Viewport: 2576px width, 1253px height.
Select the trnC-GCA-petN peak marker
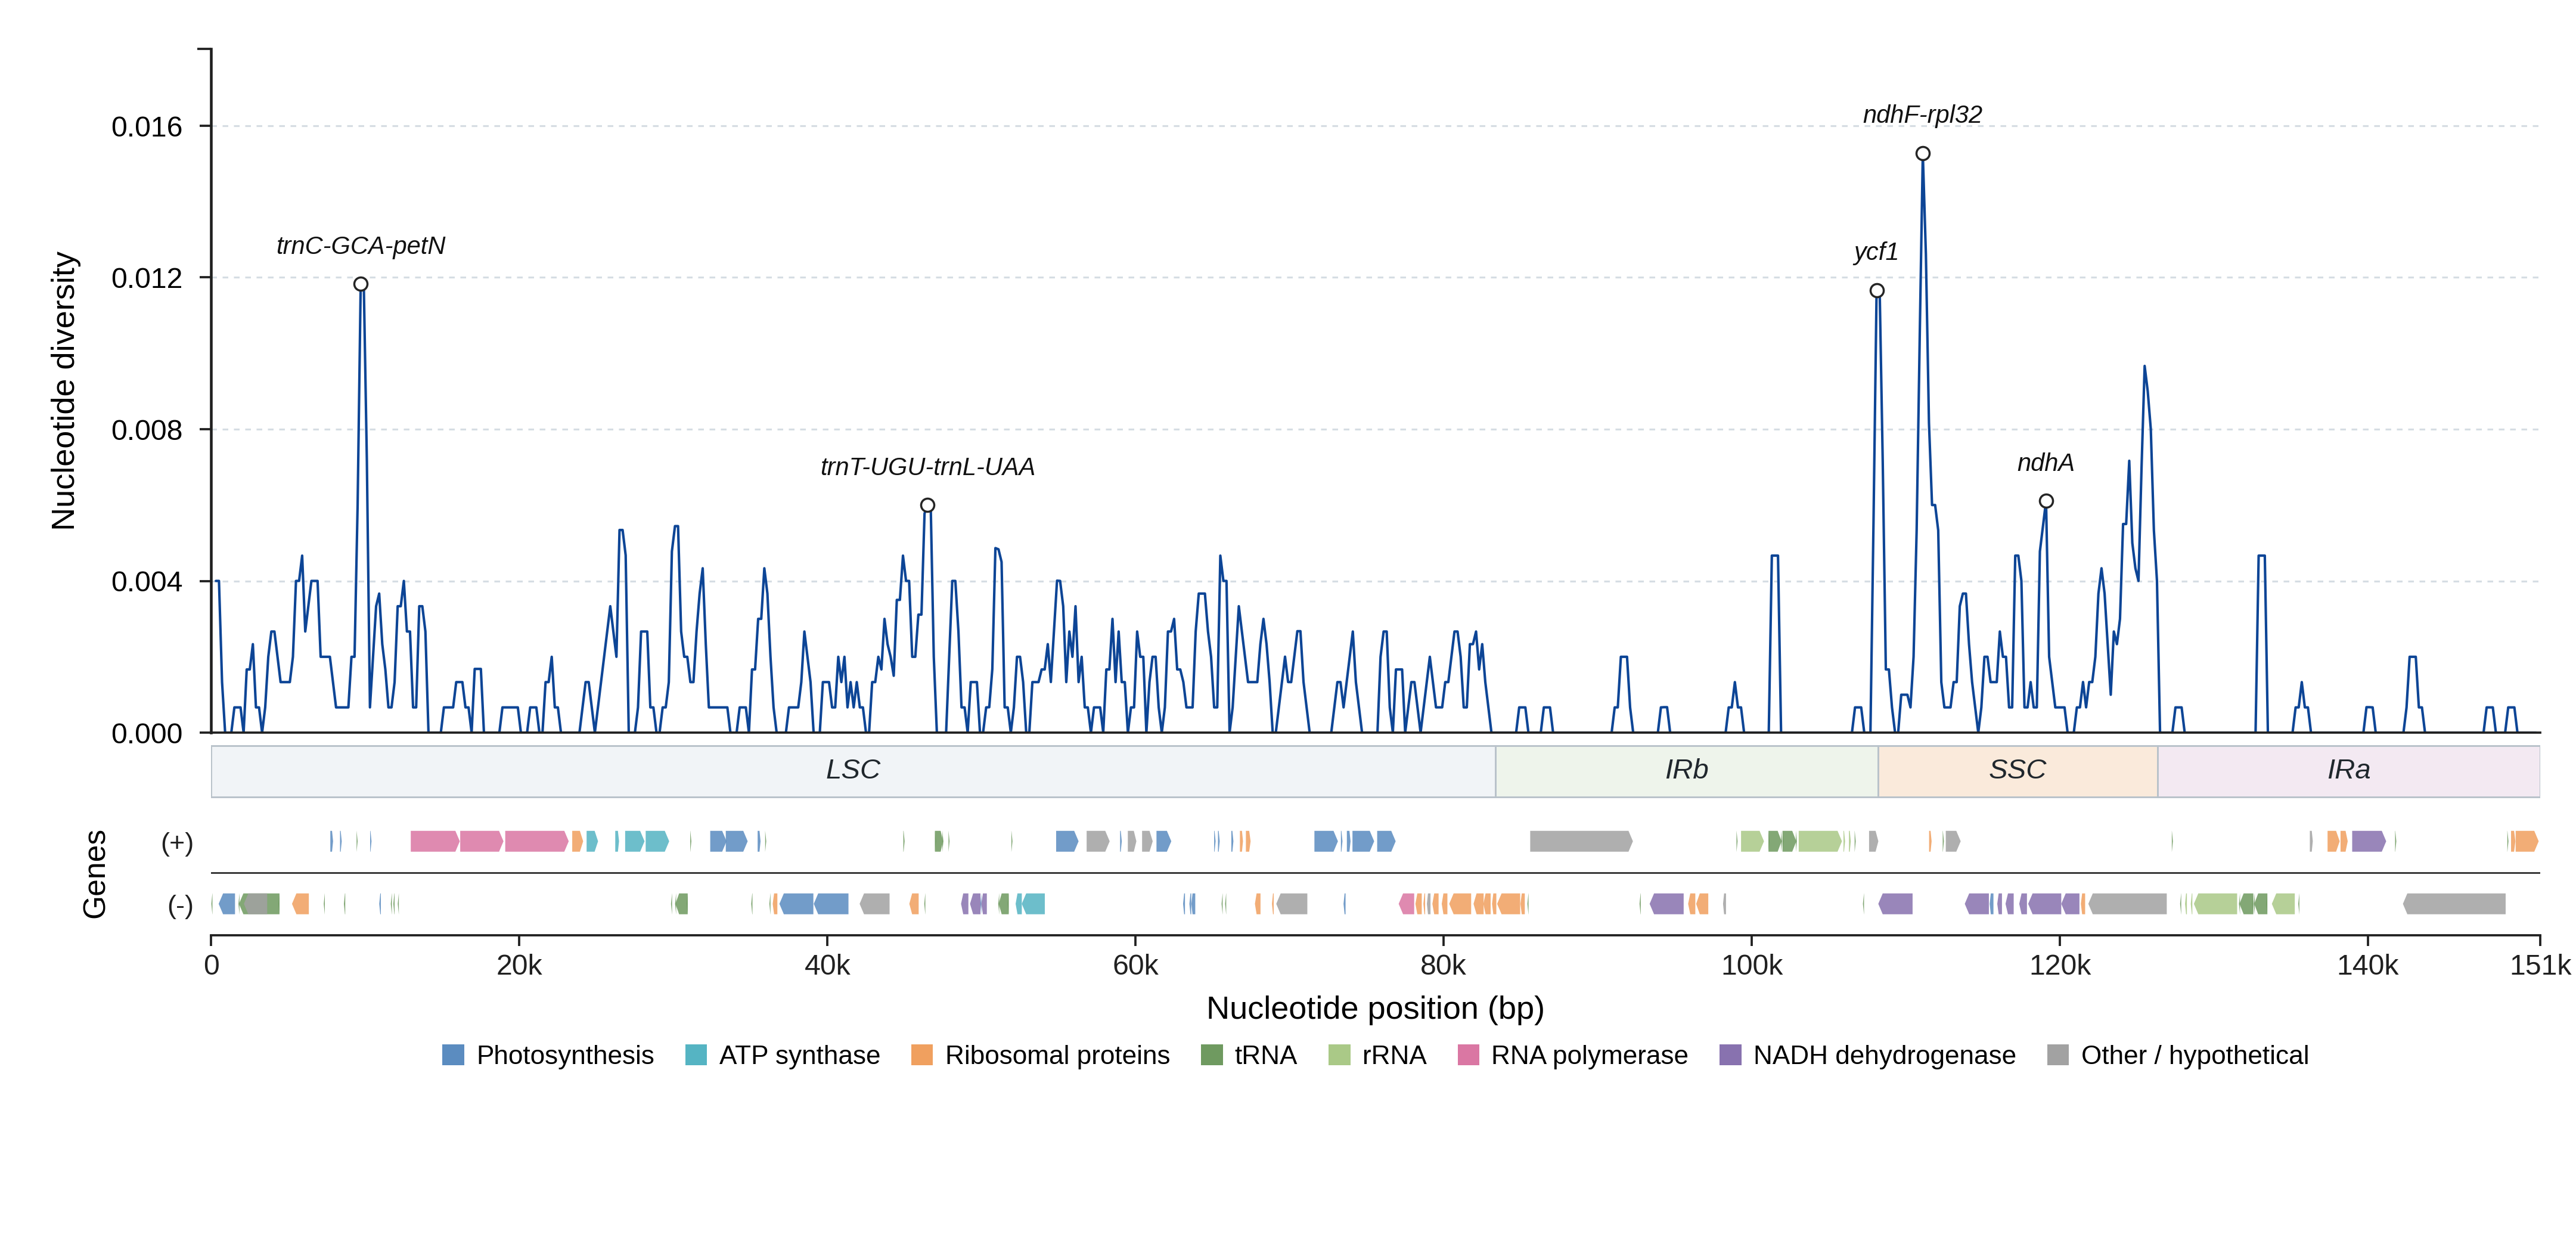(361, 285)
